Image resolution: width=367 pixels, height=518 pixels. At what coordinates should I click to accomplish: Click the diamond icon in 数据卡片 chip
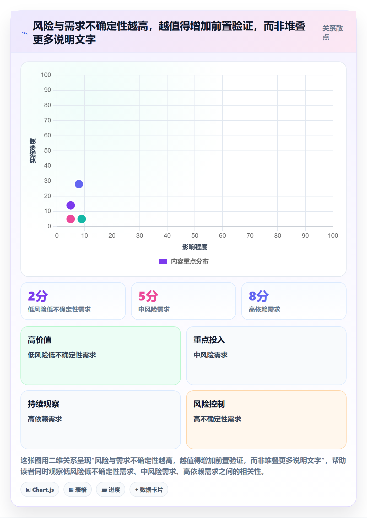click(137, 490)
